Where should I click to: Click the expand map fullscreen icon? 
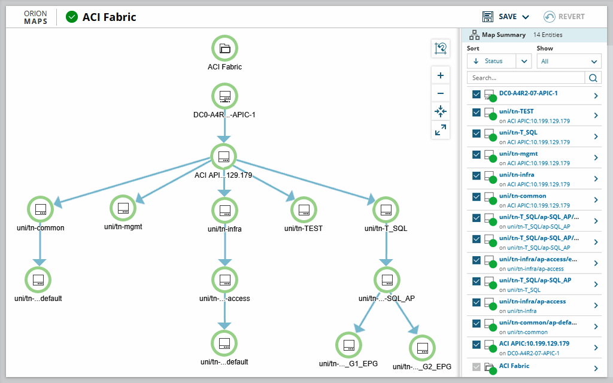[441, 130]
